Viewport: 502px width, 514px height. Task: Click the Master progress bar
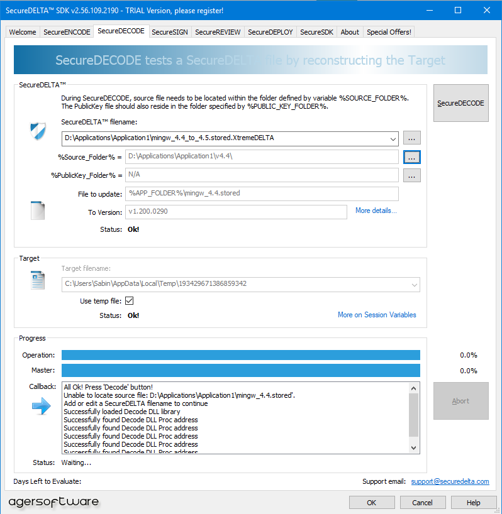(x=241, y=371)
